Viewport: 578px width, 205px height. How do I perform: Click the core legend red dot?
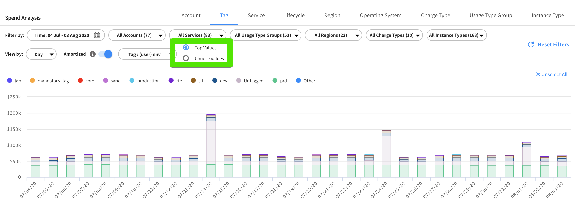click(80, 81)
